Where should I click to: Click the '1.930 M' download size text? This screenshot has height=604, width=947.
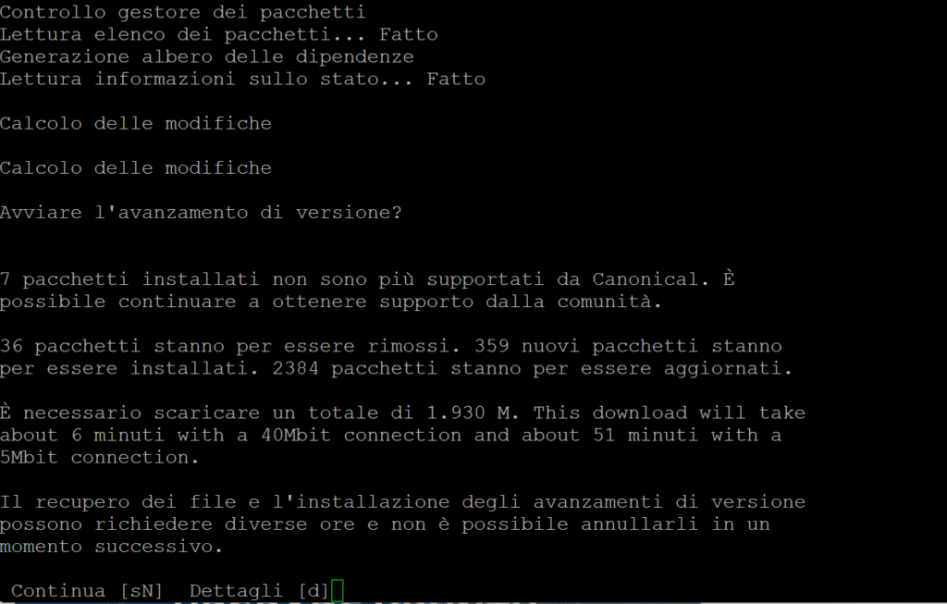[469, 413]
